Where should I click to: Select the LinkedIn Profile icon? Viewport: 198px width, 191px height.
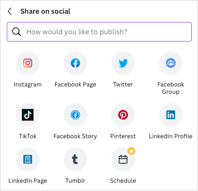171,115
